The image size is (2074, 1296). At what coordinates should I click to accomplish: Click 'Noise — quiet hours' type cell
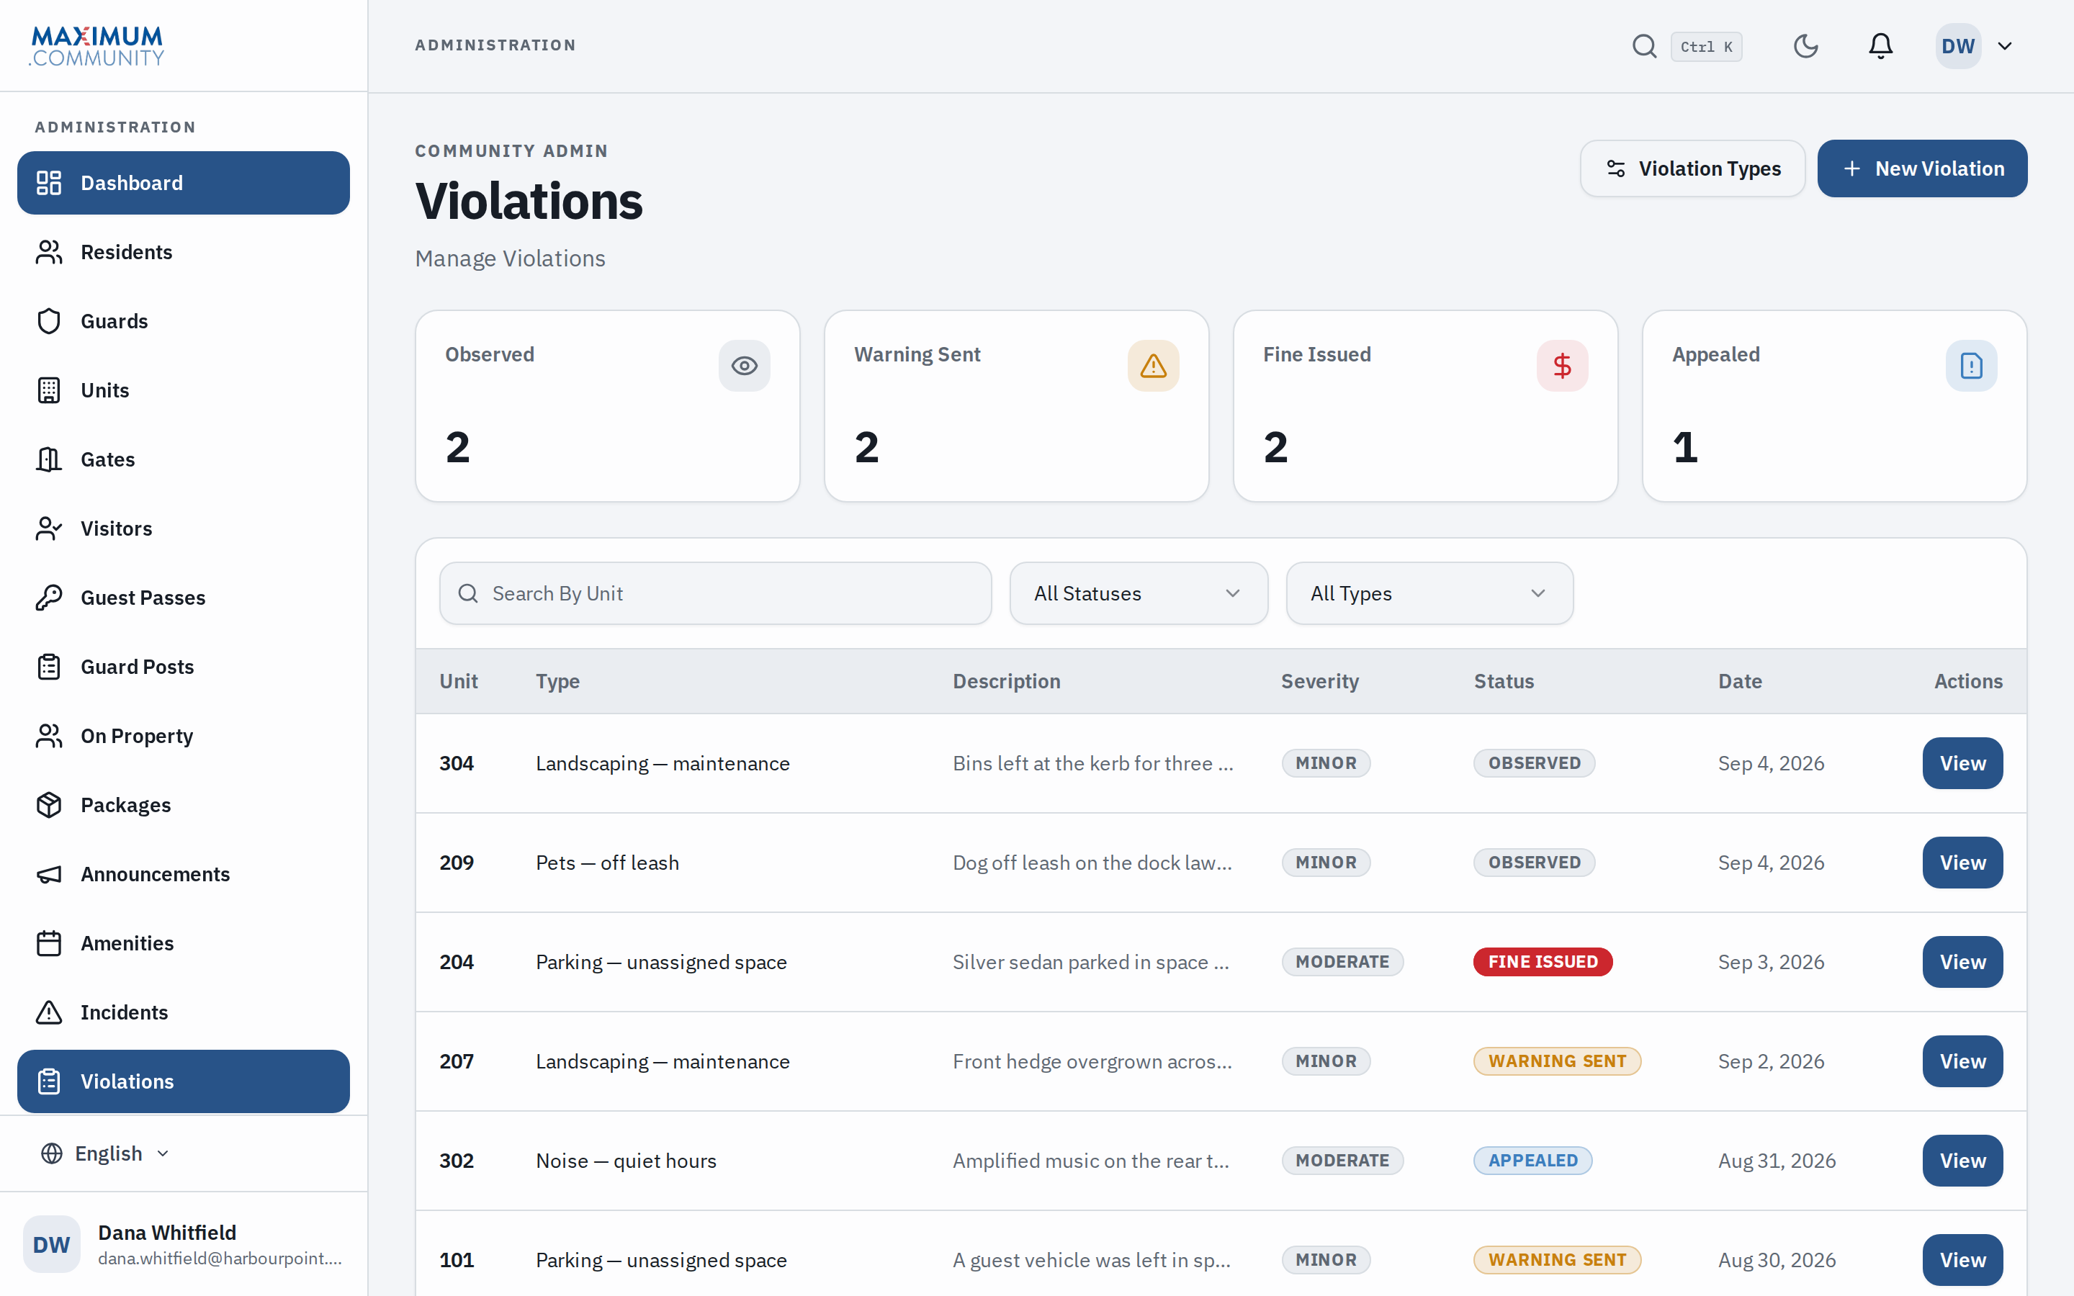pos(626,1161)
